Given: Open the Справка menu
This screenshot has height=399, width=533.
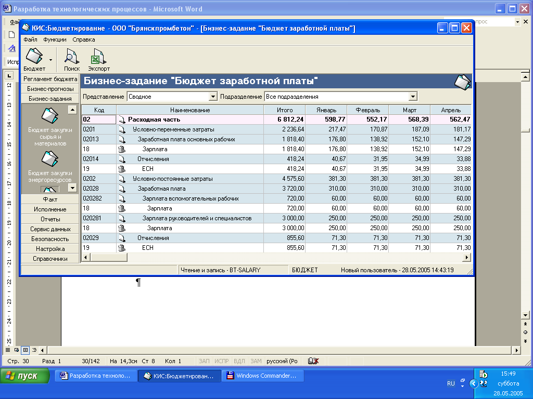Looking at the screenshot, I should coord(84,39).
